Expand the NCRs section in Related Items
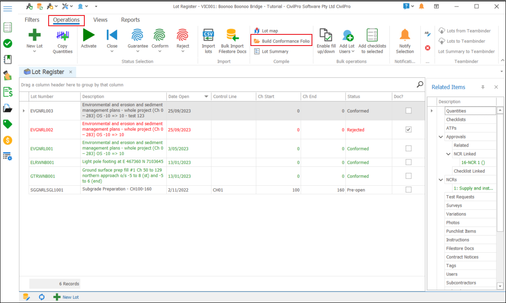The width and height of the screenshot is (506, 303). point(440,179)
